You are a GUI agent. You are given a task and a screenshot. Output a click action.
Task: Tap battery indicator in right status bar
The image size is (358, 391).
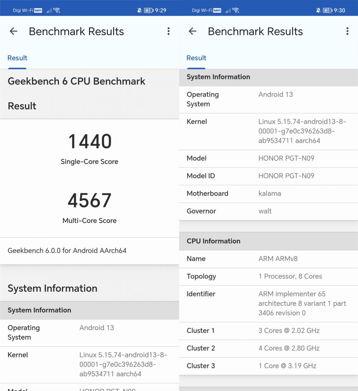pos(328,10)
